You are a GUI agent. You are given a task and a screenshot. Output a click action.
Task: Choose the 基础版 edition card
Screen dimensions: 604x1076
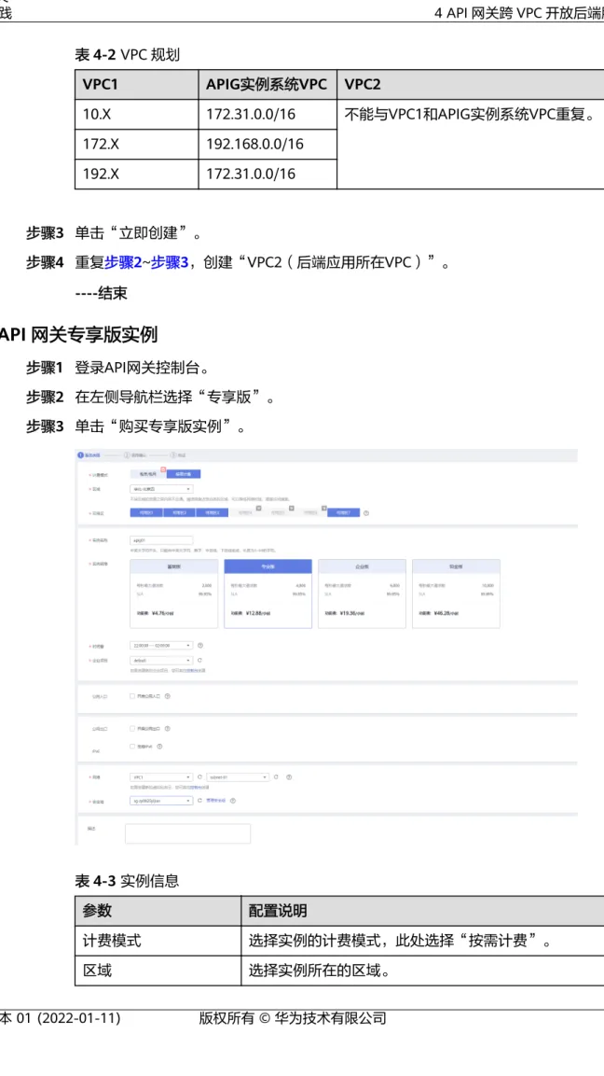coord(173,594)
